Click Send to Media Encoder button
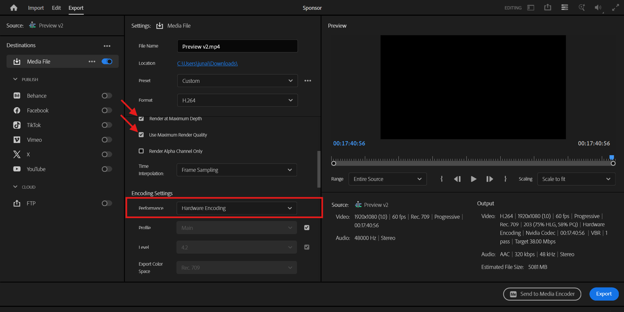Screen dimensions: 624x312 (x=542, y=294)
